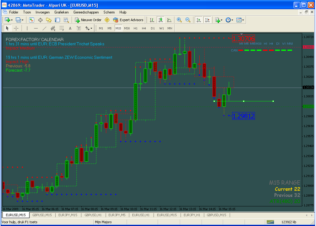Click the Nieuwe Order button
The image size is (316, 226).
click(88, 20)
